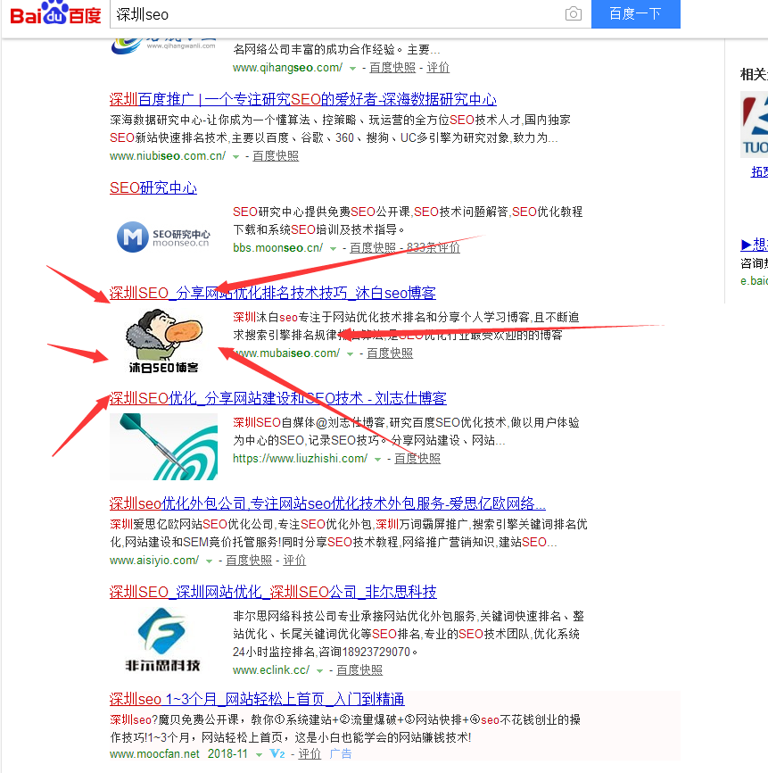This screenshot has width=768, height=773.
Task: Click the dart target thumbnail image
Action: tap(163, 446)
